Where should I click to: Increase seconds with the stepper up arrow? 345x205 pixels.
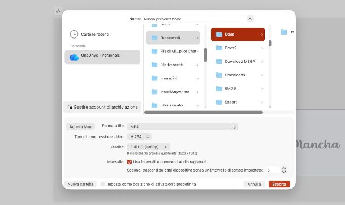(284, 168)
